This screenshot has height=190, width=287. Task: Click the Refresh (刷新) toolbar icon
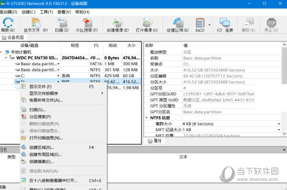[8, 22]
